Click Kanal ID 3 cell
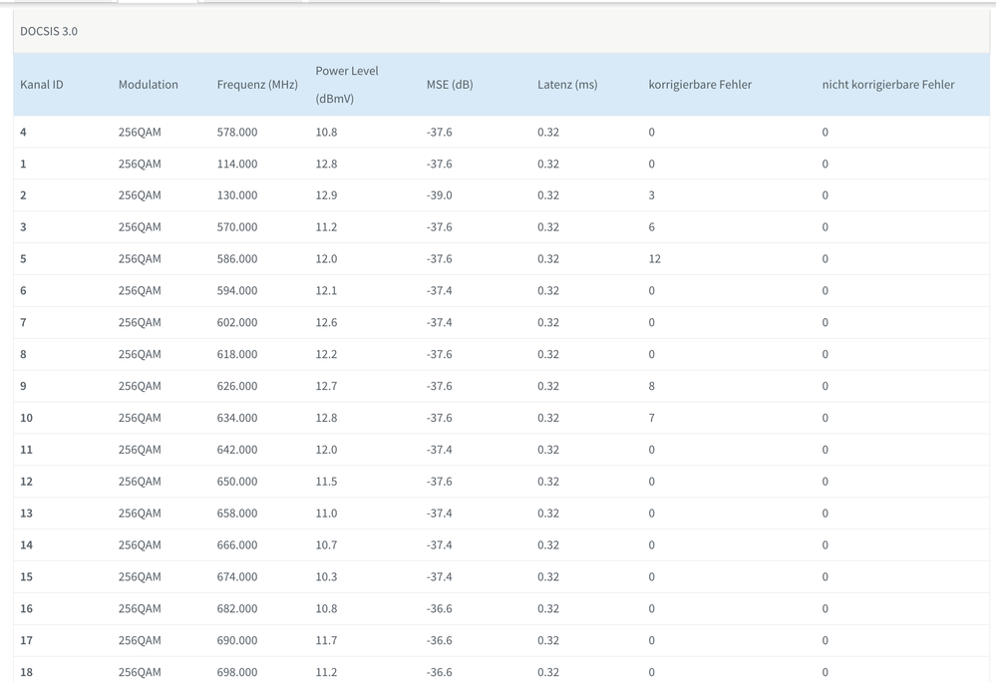This screenshot has width=996, height=682. pyautogui.click(x=24, y=227)
